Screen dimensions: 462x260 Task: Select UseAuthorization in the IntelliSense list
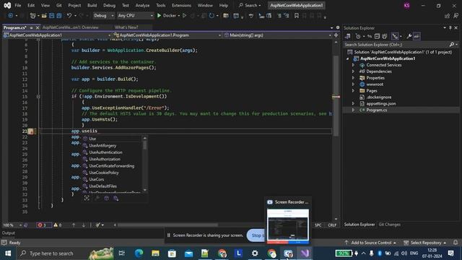click(105, 159)
